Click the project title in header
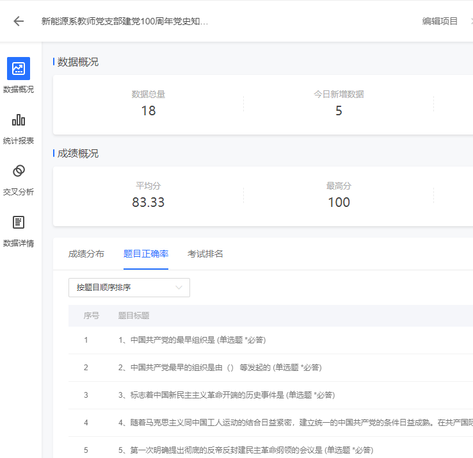 [125, 21]
